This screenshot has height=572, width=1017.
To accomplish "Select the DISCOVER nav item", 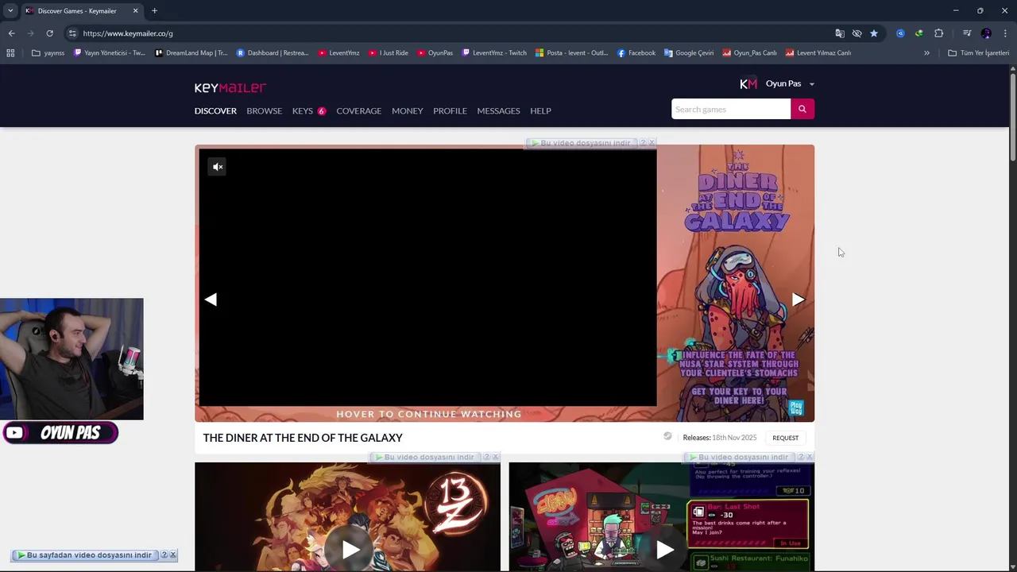I will click(x=215, y=110).
